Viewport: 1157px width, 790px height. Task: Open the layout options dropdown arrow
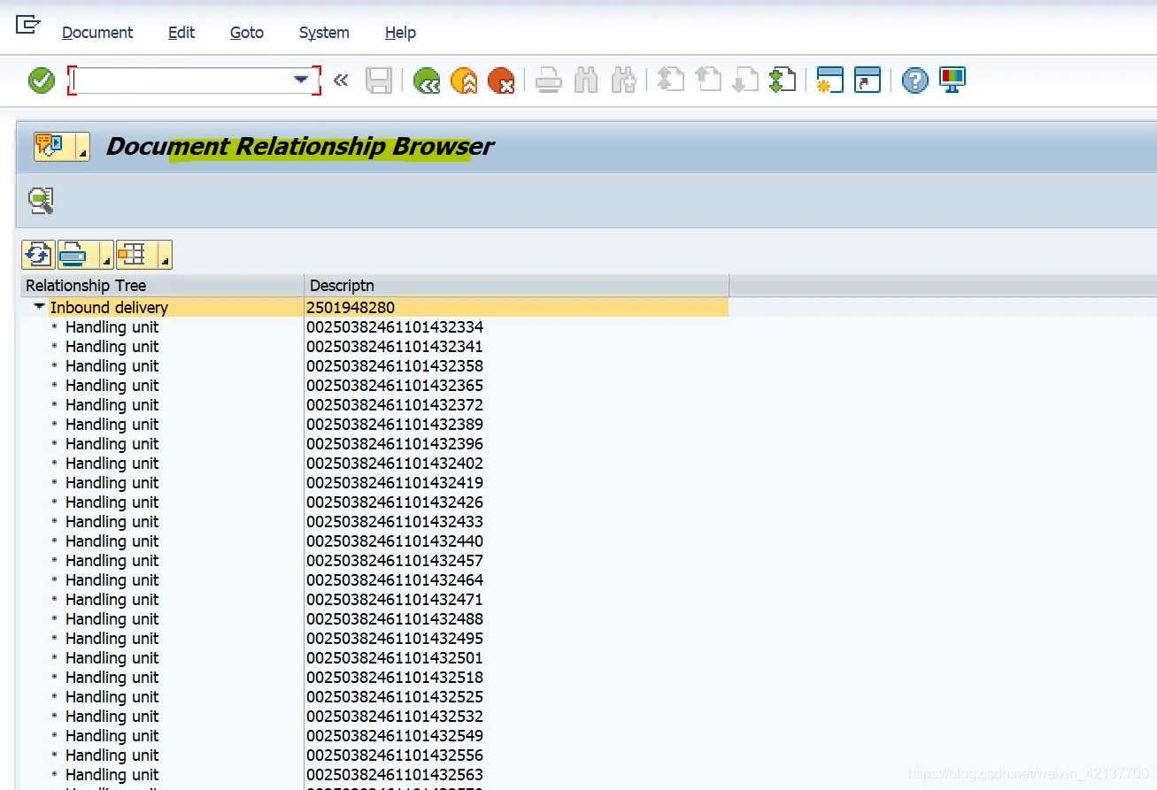pos(165,255)
